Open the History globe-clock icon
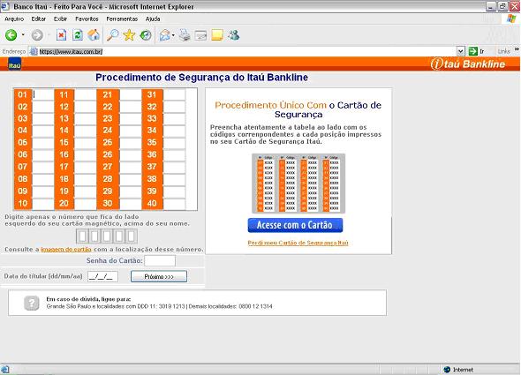Image resolution: width=521 pixels, height=375 pixels. [146, 35]
